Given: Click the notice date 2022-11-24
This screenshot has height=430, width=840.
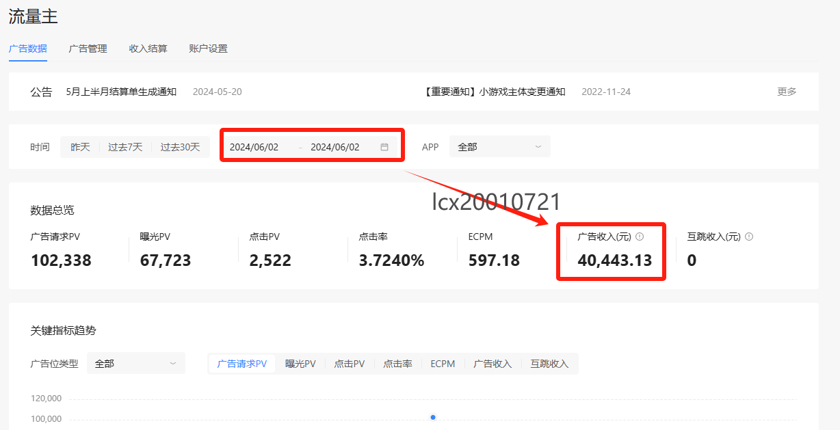Looking at the screenshot, I should click(606, 92).
